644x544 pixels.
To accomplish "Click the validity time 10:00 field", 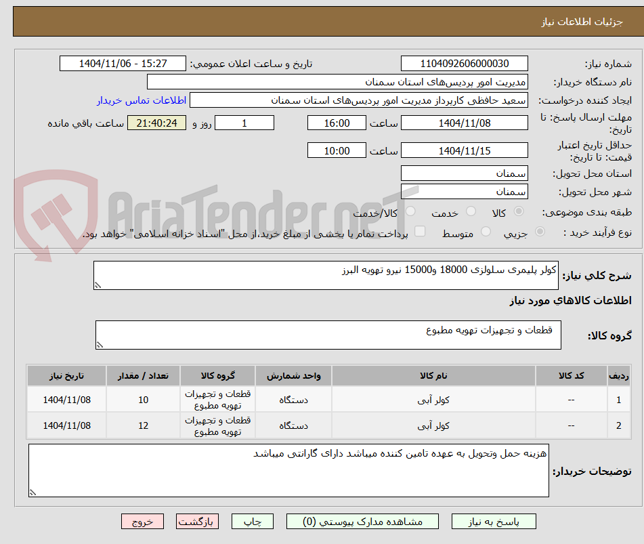I will (x=337, y=150).
